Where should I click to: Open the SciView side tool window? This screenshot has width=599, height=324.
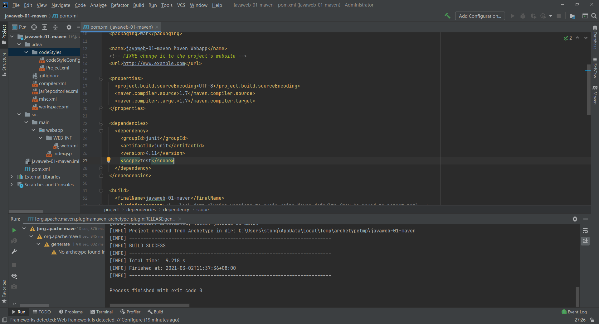595,68
